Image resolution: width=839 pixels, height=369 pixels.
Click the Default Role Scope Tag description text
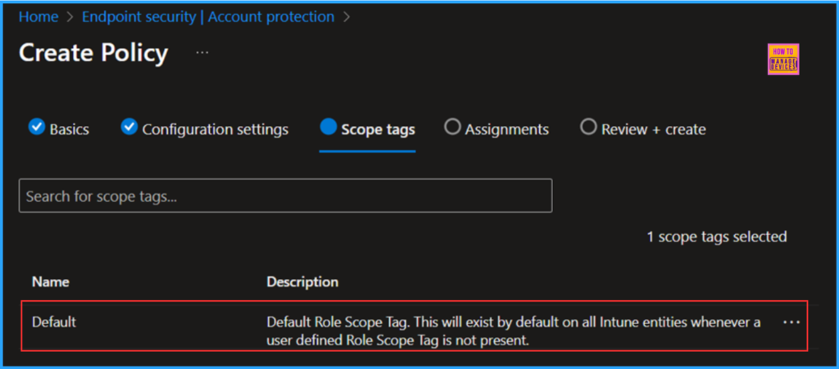pos(514,331)
